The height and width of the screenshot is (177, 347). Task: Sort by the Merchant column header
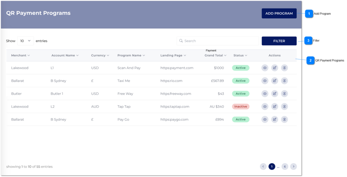[20, 55]
